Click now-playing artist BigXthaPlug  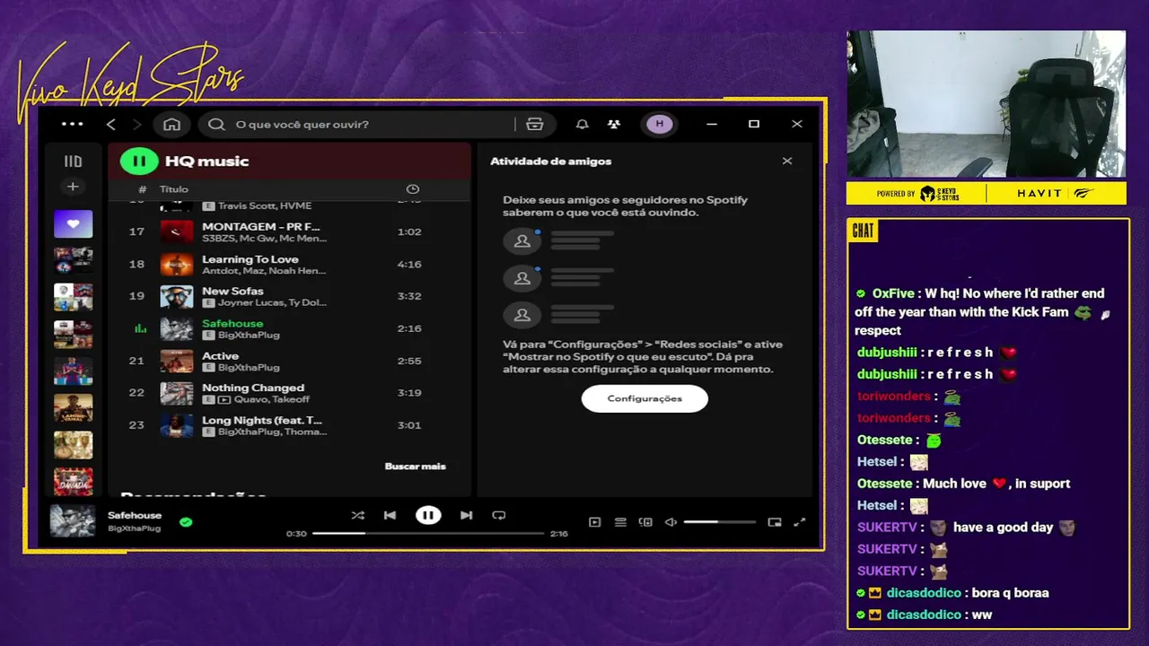point(135,528)
